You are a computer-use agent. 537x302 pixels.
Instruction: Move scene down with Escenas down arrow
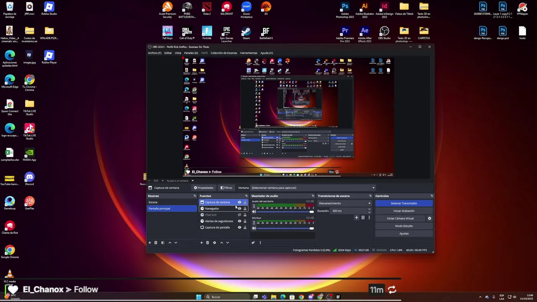176,242
